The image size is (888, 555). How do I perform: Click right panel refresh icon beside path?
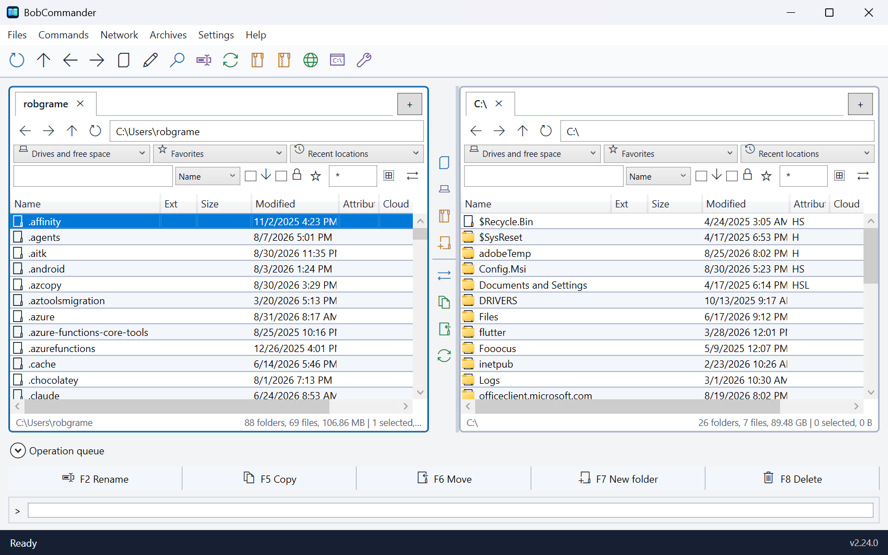[546, 131]
